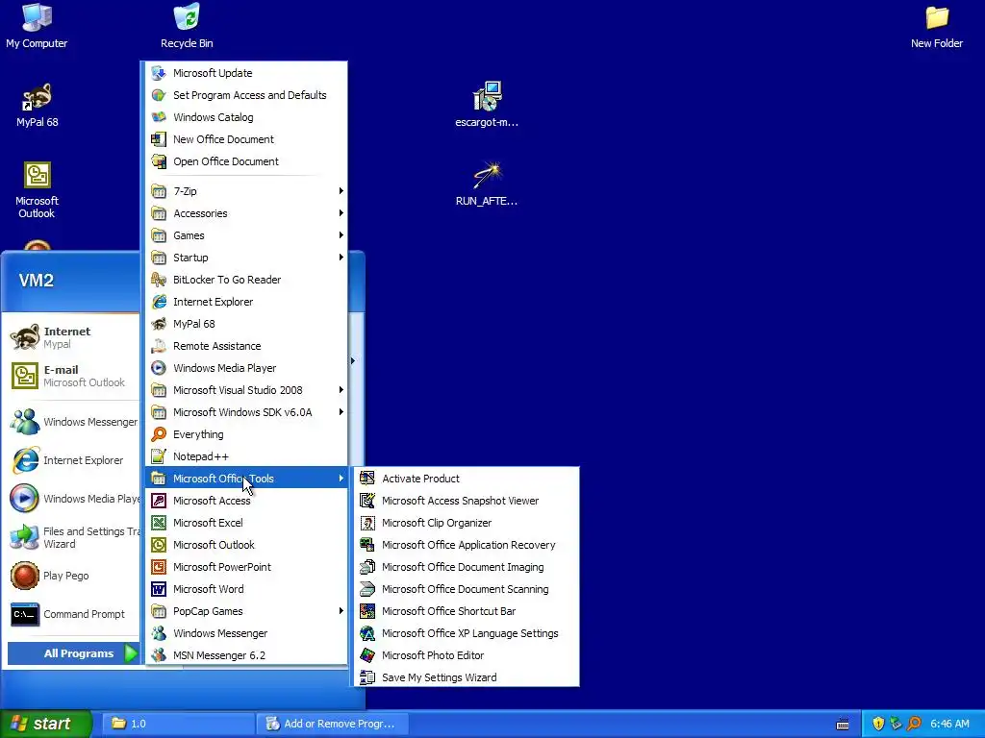Choose New Office Document menu entry
Image resolution: width=985 pixels, height=738 pixels.
click(246, 139)
